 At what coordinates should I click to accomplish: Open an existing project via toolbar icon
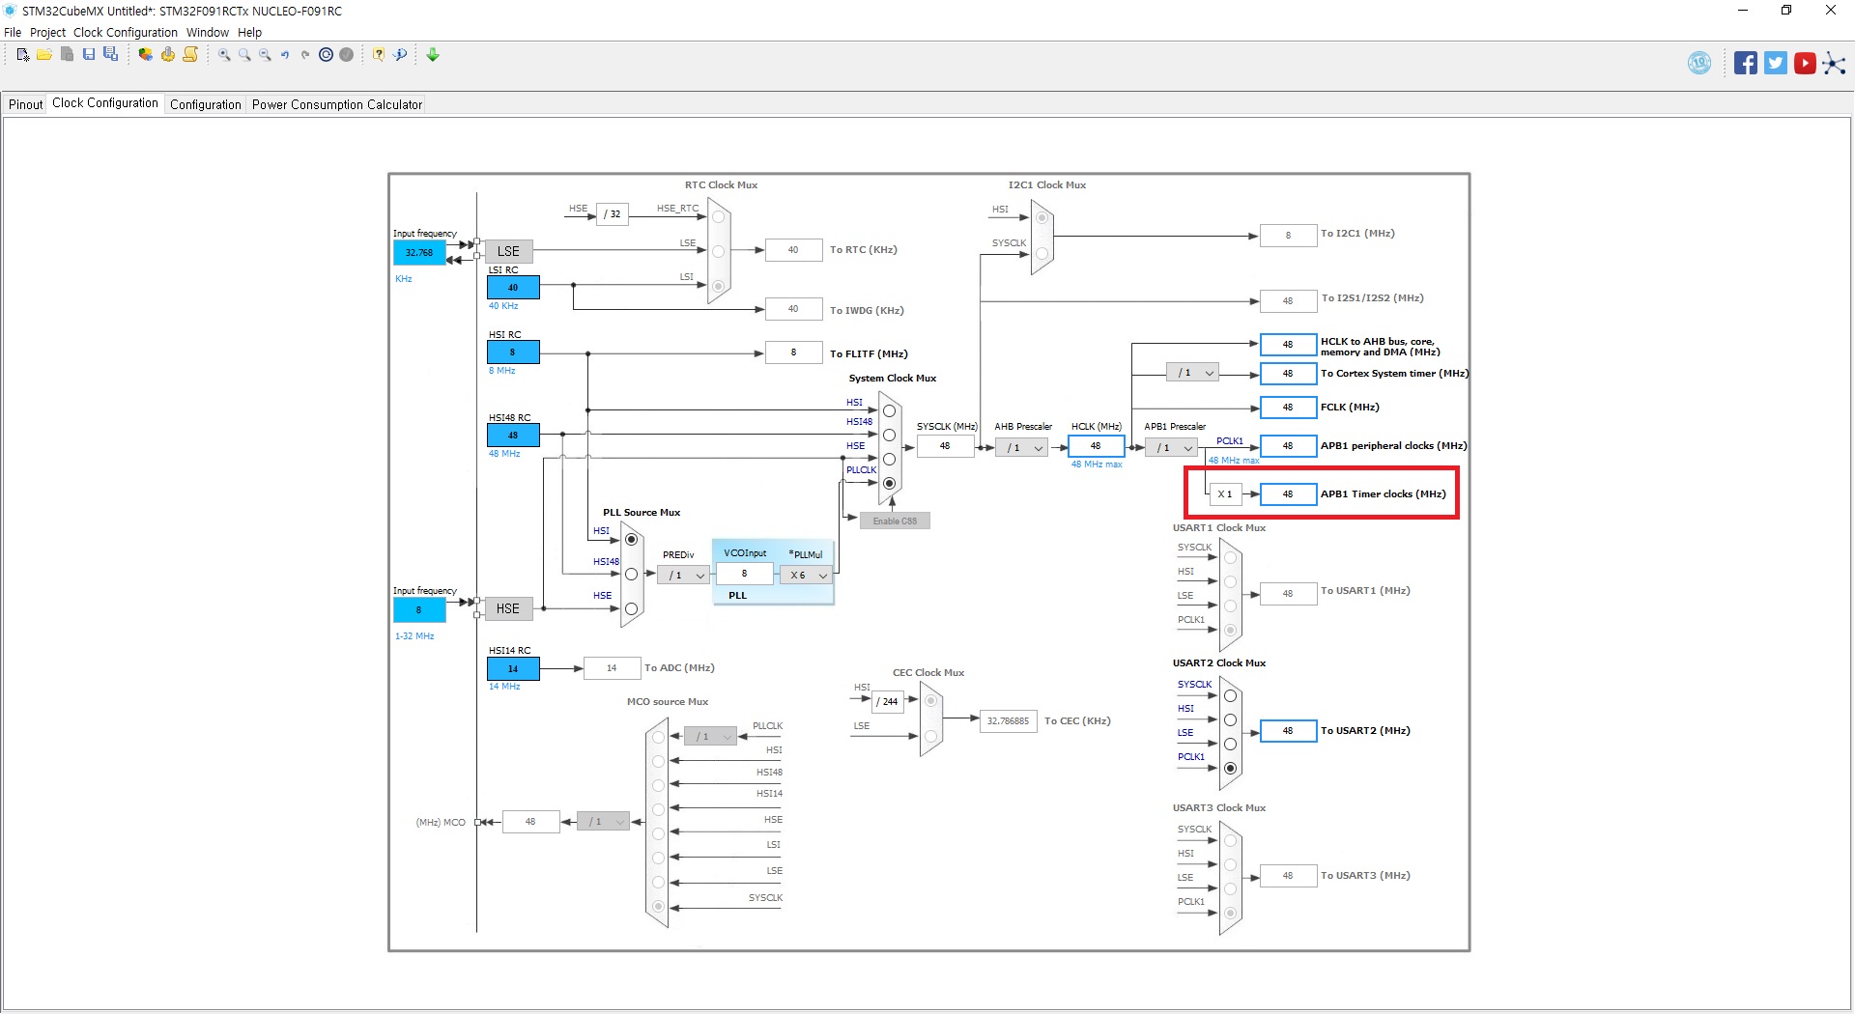coord(44,55)
